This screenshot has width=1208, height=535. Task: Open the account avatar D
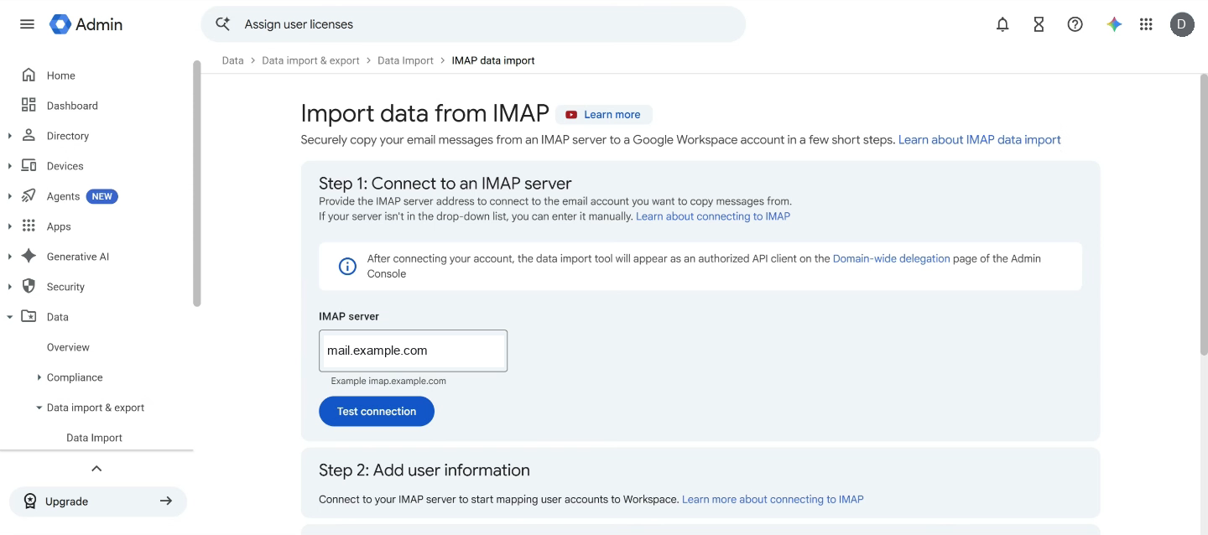(x=1182, y=24)
